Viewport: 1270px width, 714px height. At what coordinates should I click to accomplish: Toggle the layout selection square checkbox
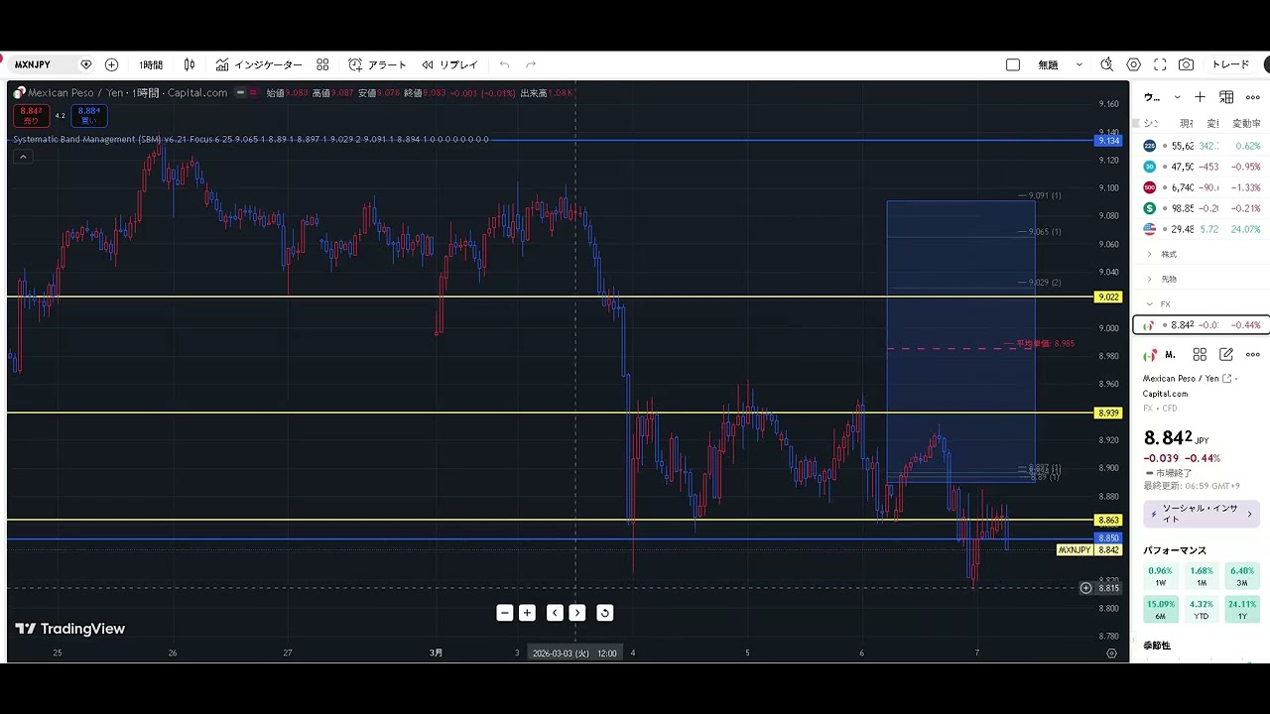[x=1013, y=64]
